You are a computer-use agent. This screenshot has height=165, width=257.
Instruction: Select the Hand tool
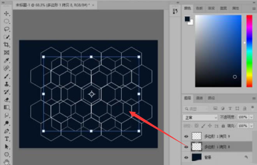tap(6, 162)
